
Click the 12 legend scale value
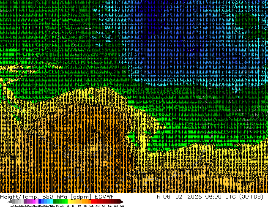tap(79, 206)
